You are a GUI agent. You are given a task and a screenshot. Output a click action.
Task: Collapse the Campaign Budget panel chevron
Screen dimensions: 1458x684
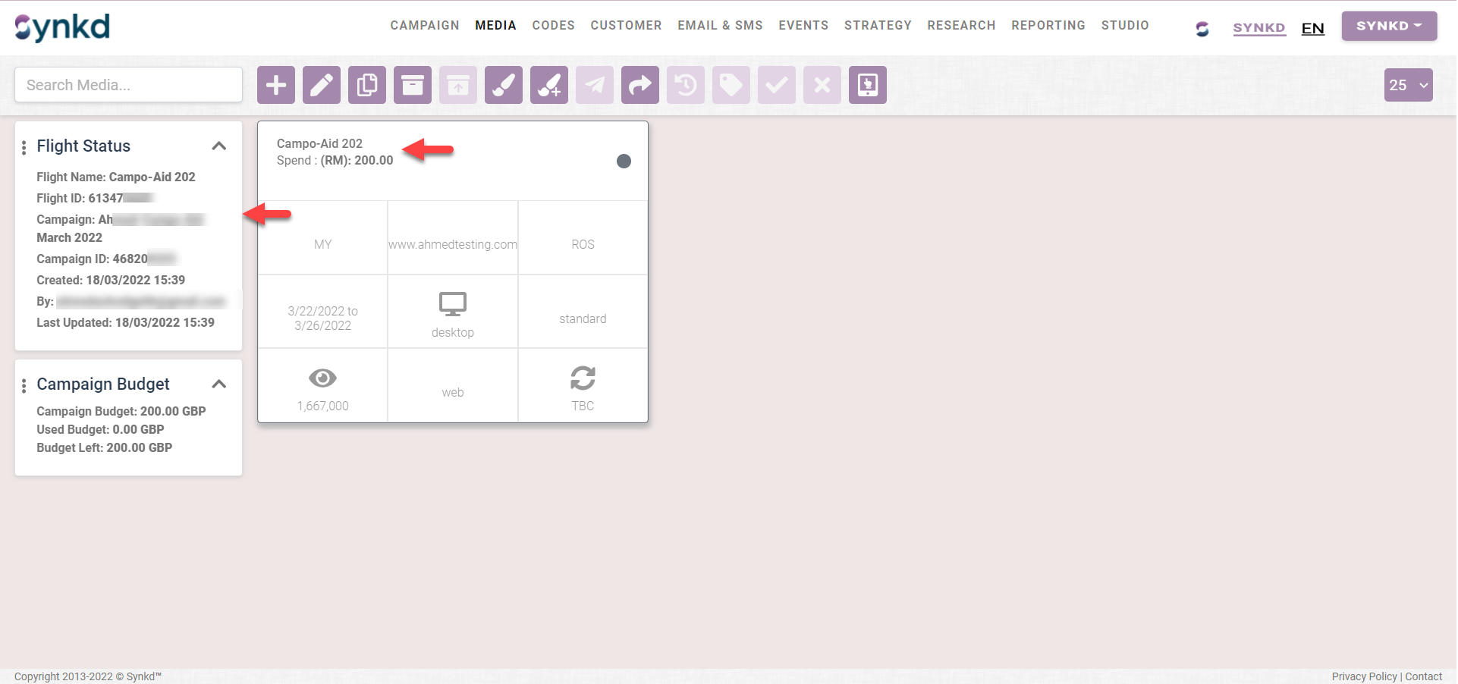point(219,384)
